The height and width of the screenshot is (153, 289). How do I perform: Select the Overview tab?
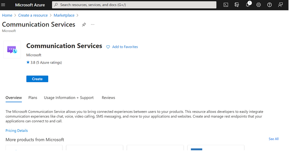coord(14,98)
